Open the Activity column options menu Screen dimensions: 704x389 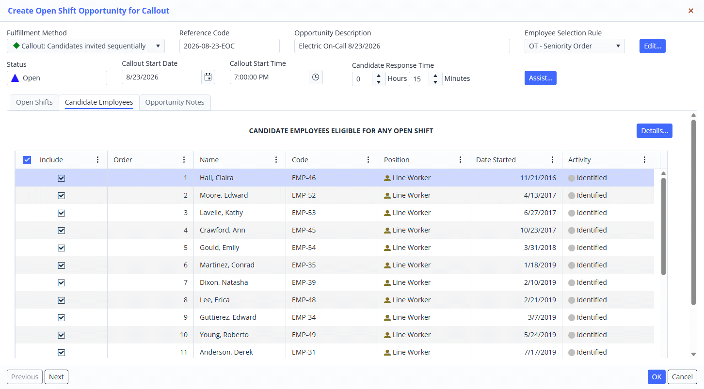[x=645, y=160]
